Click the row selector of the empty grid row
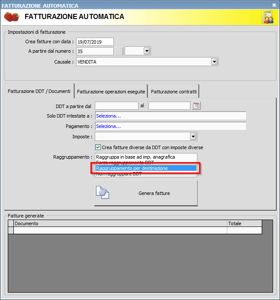The width and height of the screenshot is (280, 300). point(11,230)
